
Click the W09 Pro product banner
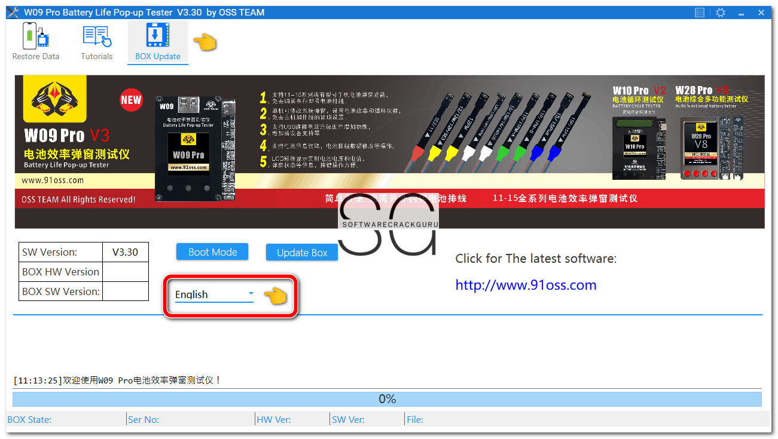coord(390,152)
